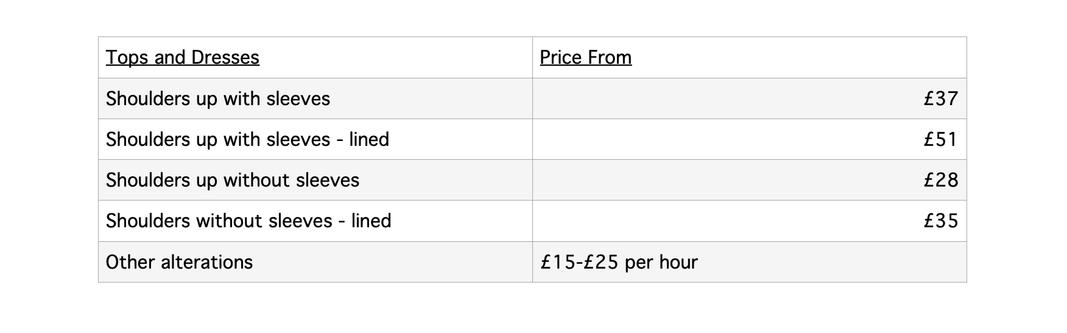Click the £51 price value
This screenshot has height=333, width=1067.
coord(941,140)
